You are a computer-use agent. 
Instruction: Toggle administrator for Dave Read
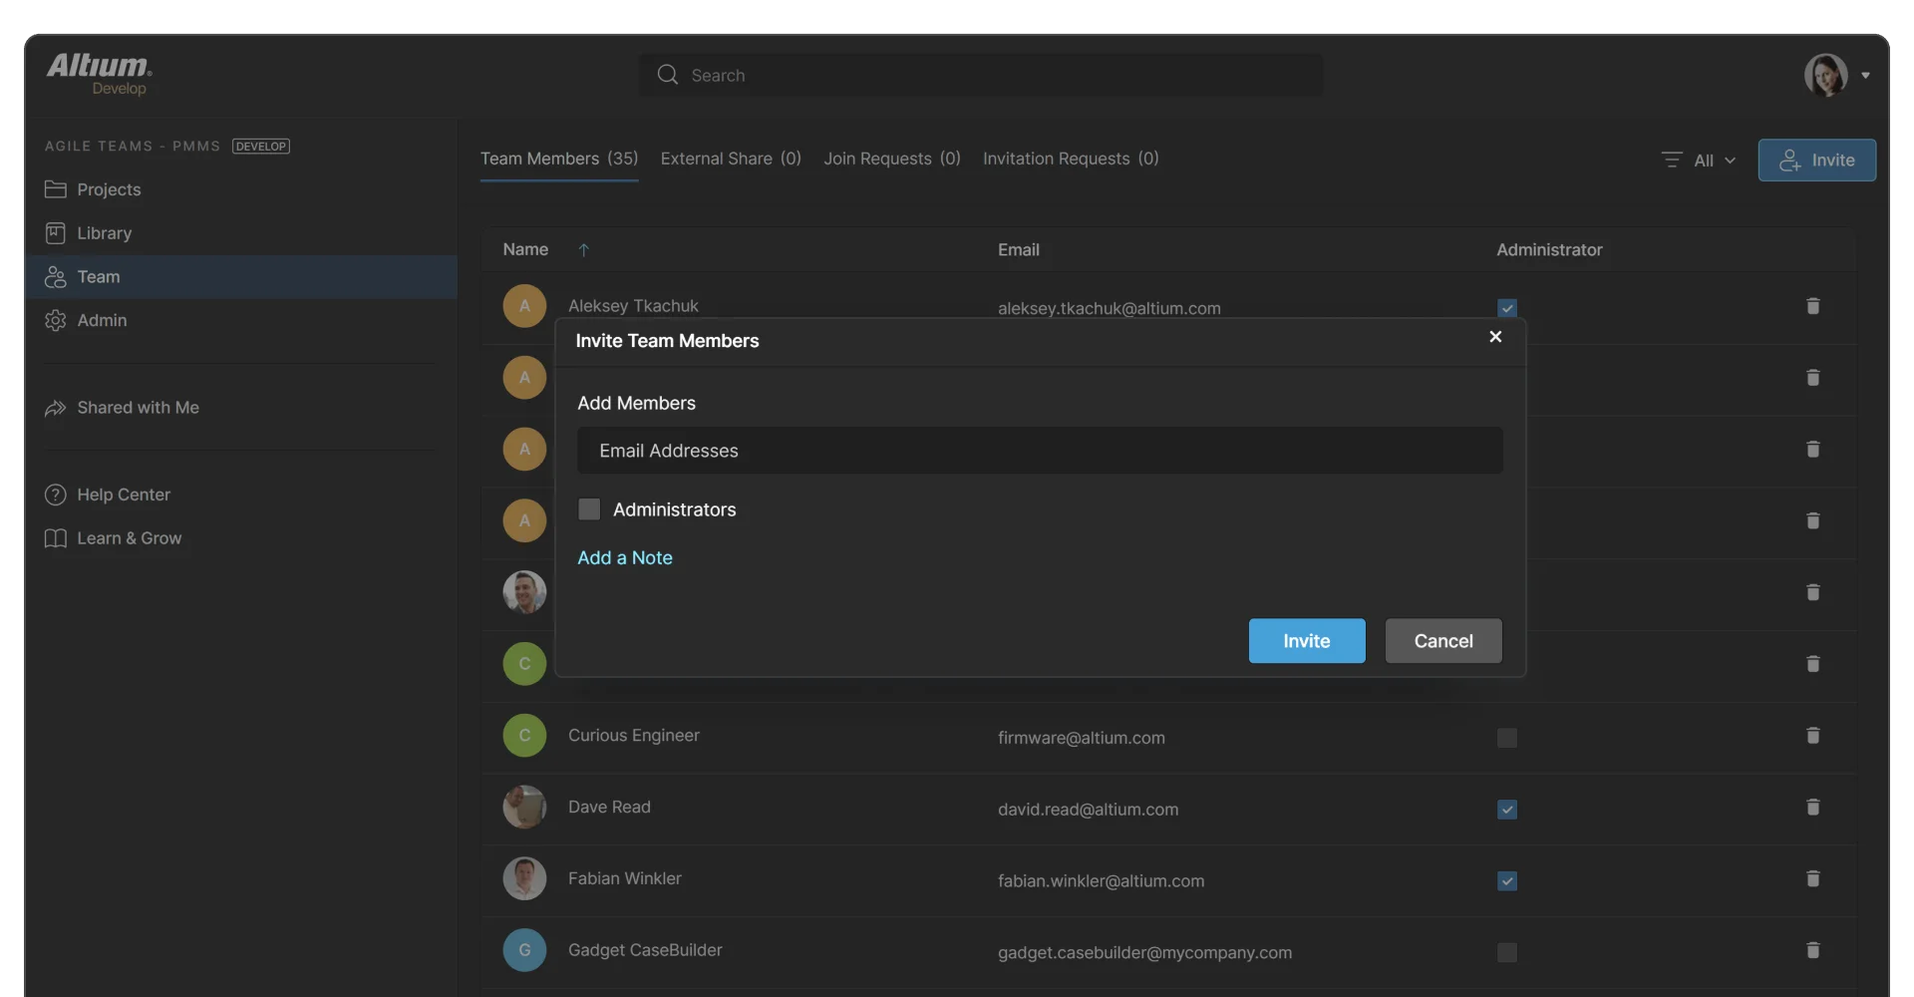point(1507,810)
